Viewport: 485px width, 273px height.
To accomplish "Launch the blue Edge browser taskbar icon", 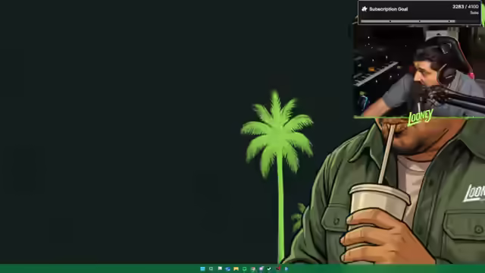I will tap(228, 269).
